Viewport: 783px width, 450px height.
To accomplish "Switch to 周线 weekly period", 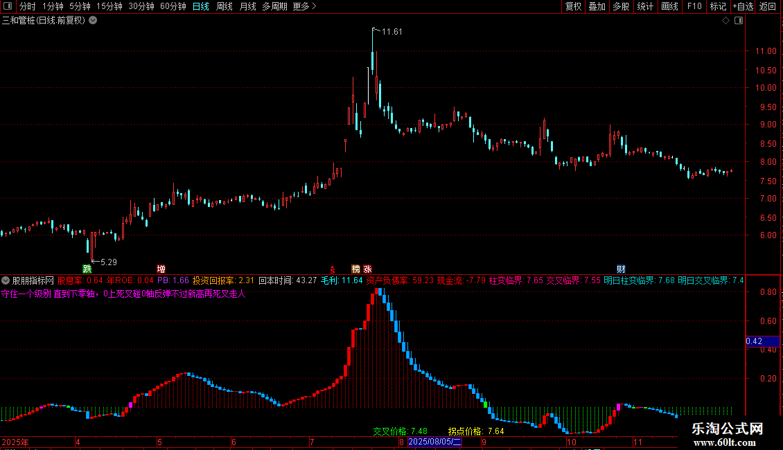I will point(225,6).
